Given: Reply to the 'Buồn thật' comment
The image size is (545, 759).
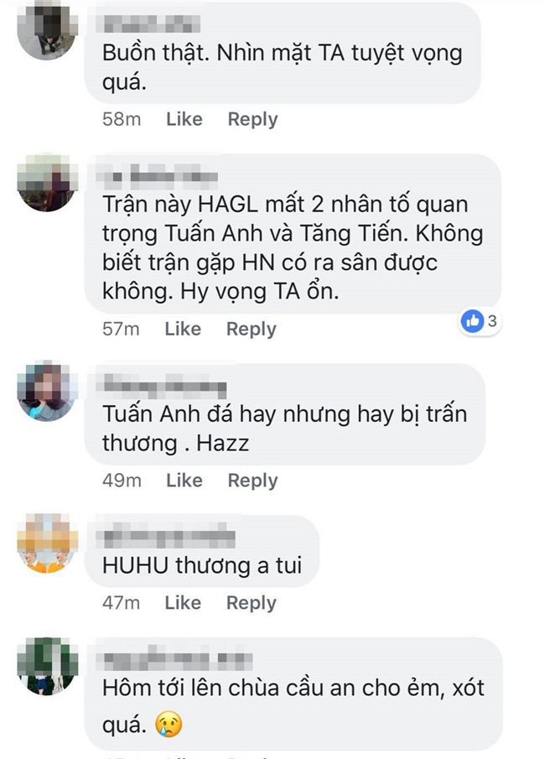Looking at the screenshot, I should click(x=252, y=119).
